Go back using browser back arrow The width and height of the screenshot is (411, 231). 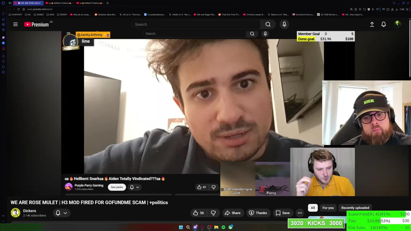pyautogui.click(x=10, y=9)
